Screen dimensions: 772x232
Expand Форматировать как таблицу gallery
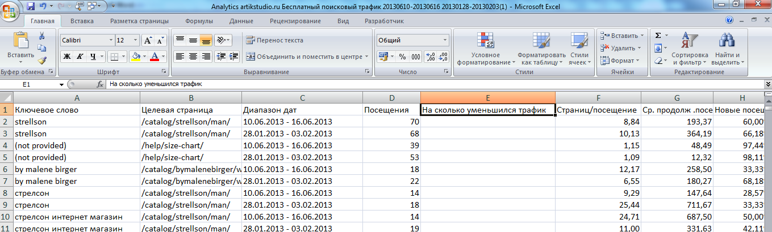coord(541,48)
